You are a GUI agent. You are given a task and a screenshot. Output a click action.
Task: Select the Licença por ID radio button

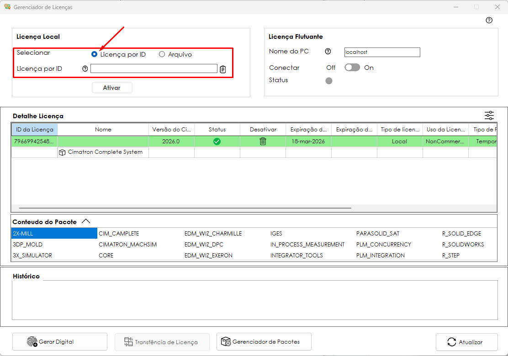tap(95, 54)
